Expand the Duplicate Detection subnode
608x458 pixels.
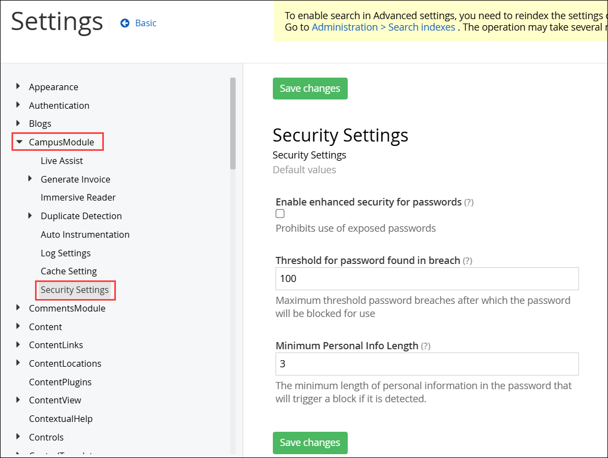[x=30, y=216]
